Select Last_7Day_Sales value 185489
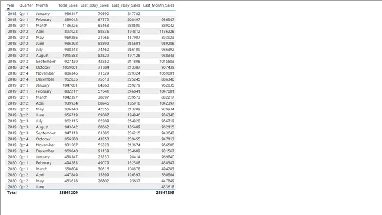The width and height of the screenshot is (382, 215). (134, 127)
